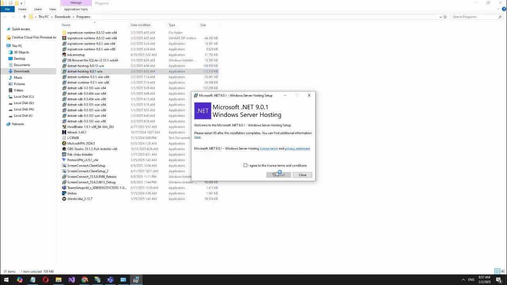This screenshot has width=507, height=285.
Task: Select the MullvadVPN-2024.5 file icon
Action: point(64,143)
